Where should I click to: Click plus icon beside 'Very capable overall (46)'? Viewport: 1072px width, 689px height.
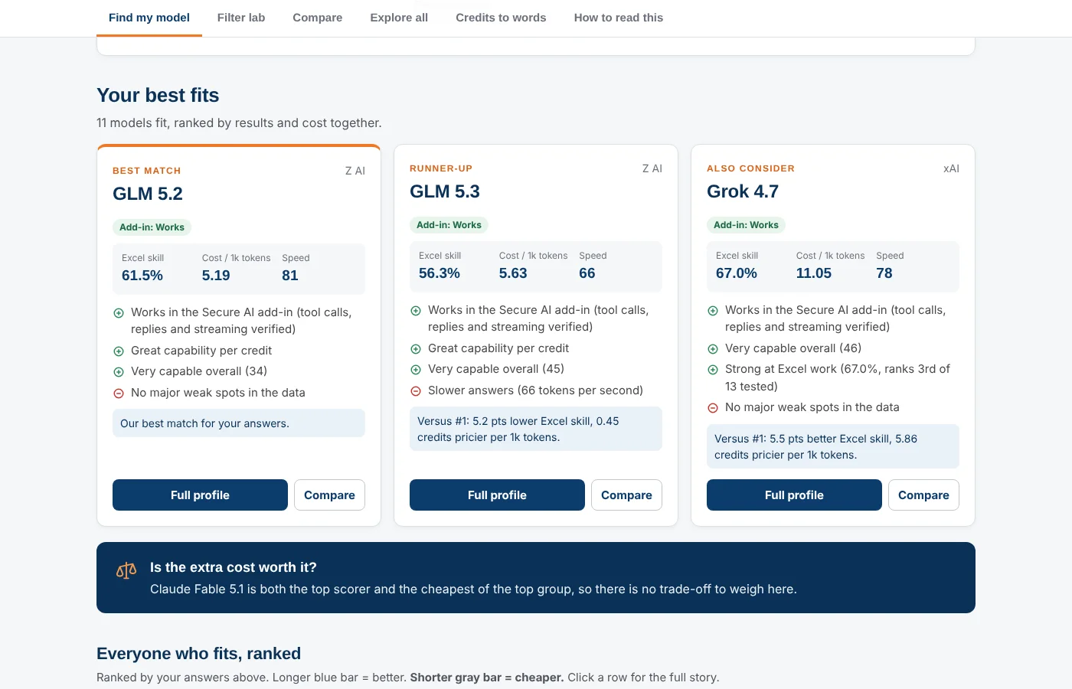click(x=713, y=349)
